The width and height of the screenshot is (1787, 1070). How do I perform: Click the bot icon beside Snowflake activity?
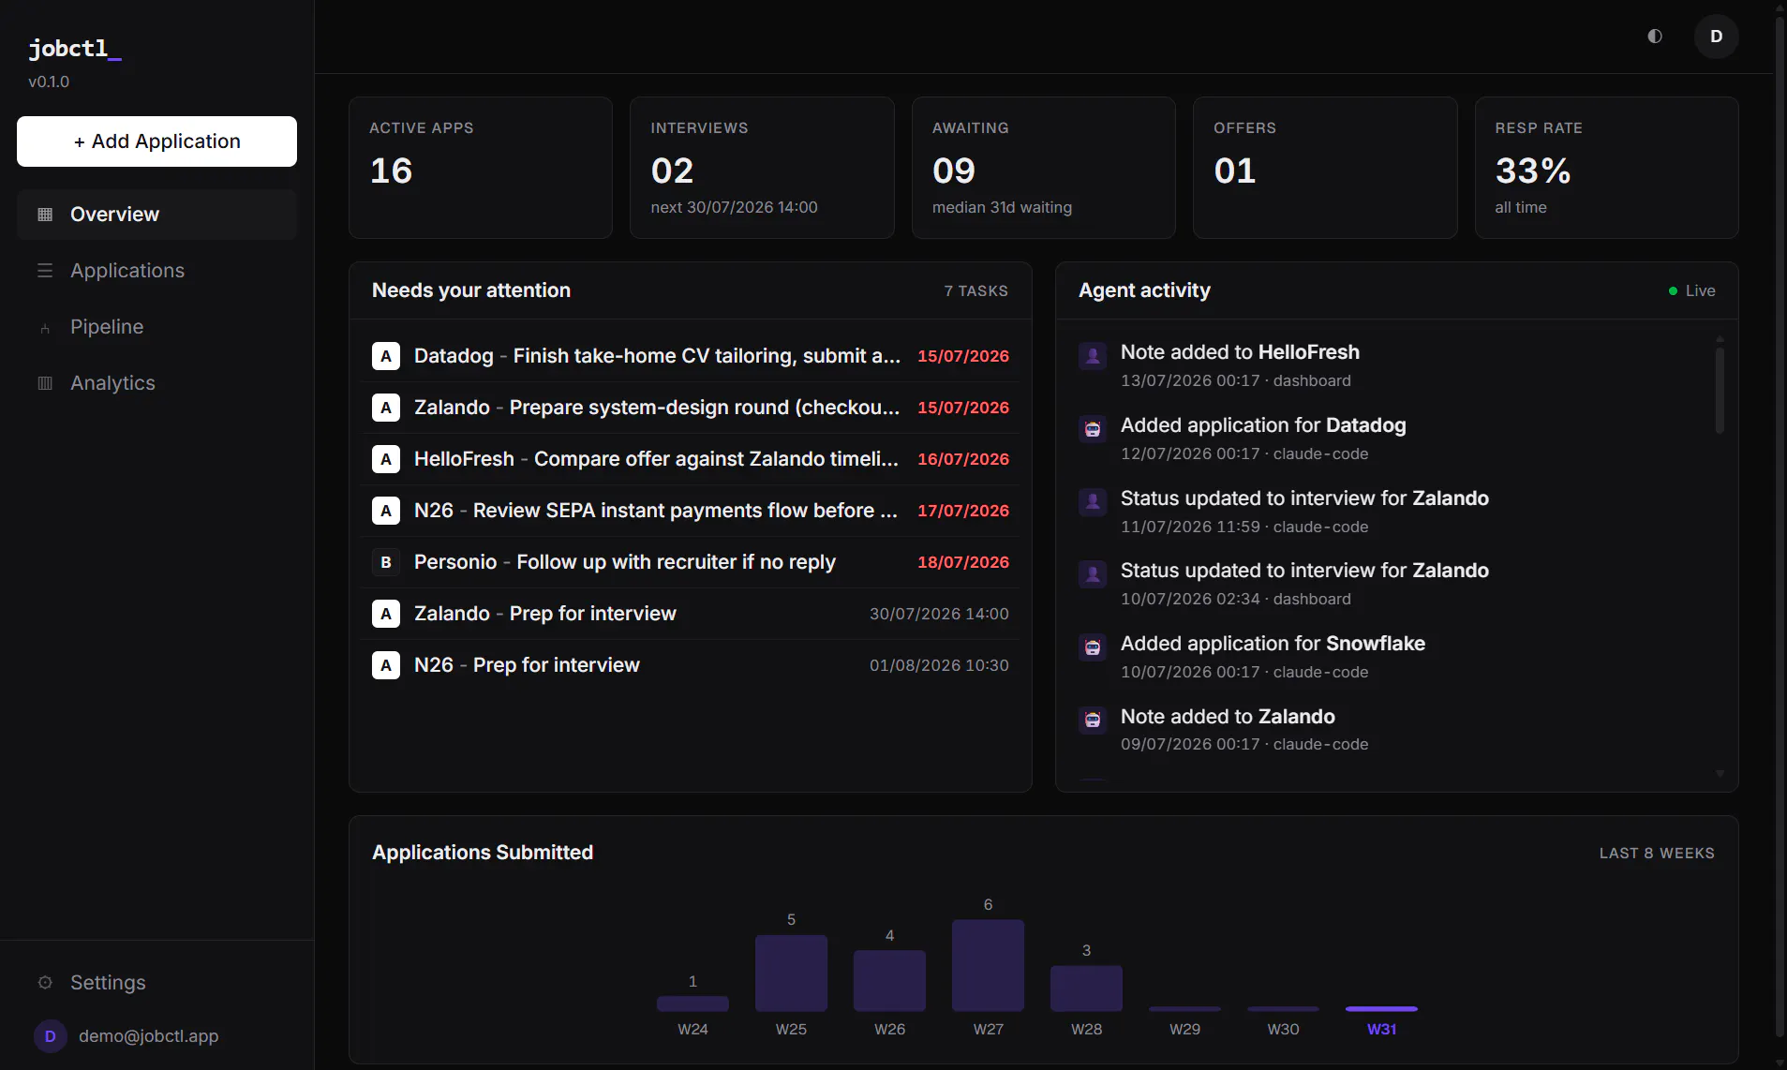[x=1093, y=647]
